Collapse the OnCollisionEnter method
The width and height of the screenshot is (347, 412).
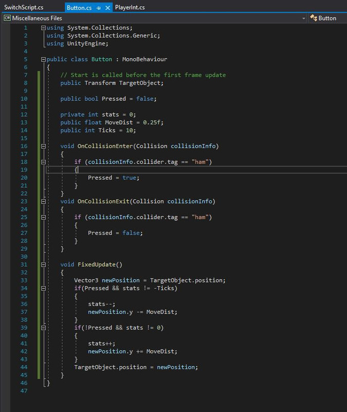pos(44,146)
